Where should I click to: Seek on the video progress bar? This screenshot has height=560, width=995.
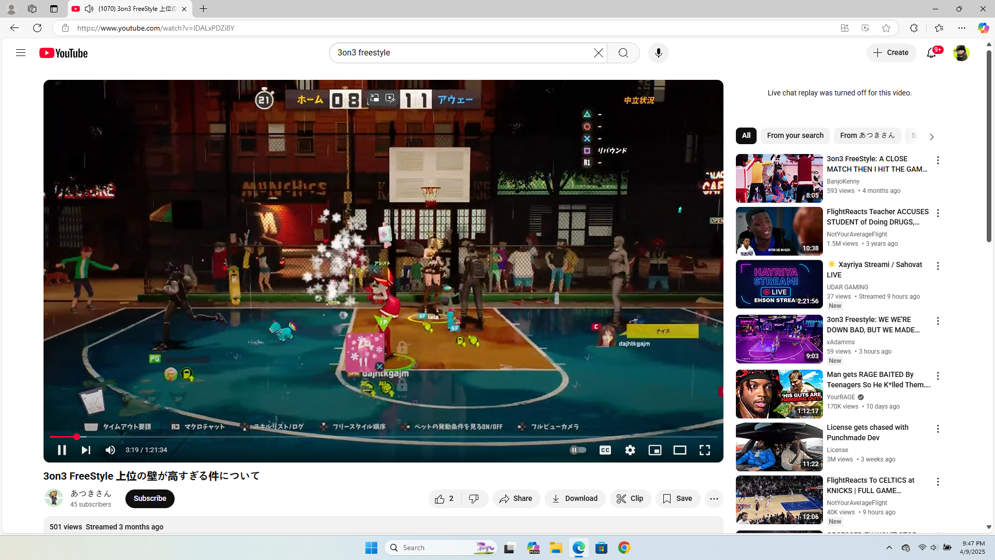383,437
